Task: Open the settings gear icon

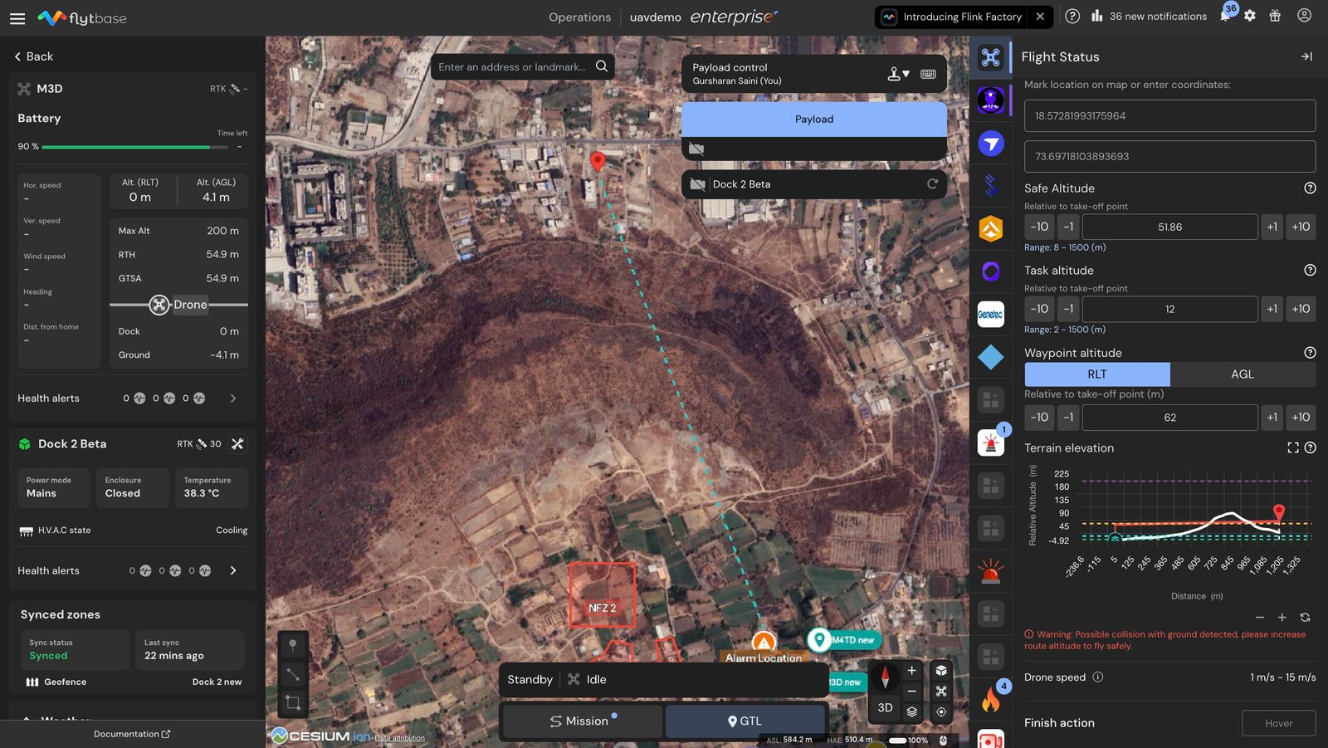Action: [x=1250, y=17]
